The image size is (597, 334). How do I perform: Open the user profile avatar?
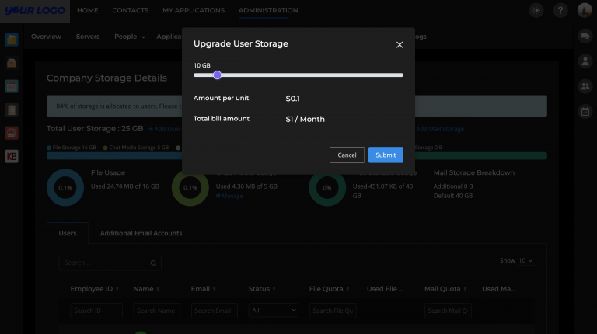click(585, 10)
